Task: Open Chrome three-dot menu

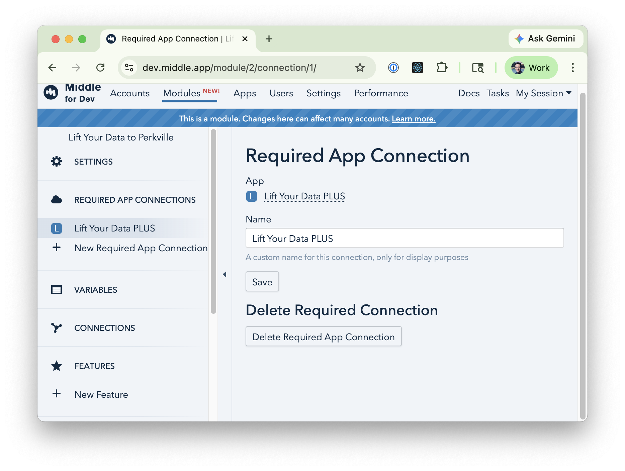Action: [x=572, y=68]
